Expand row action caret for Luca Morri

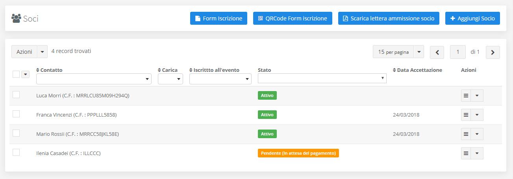pyautogui.click(x=477, y=95)
